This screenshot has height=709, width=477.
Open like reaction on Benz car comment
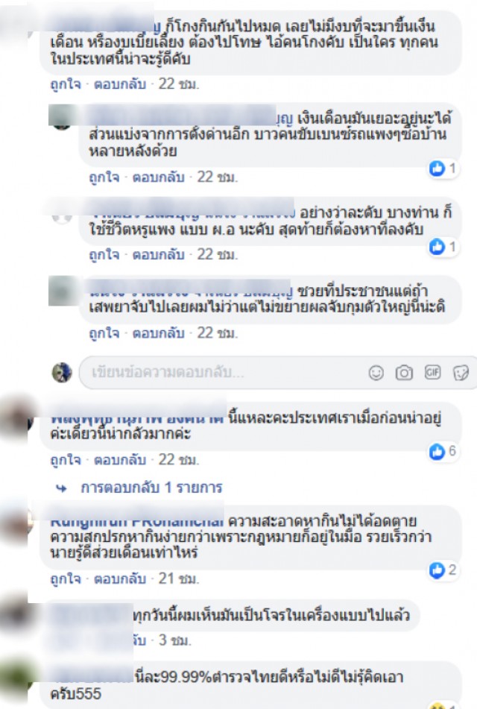pos(443,168)
